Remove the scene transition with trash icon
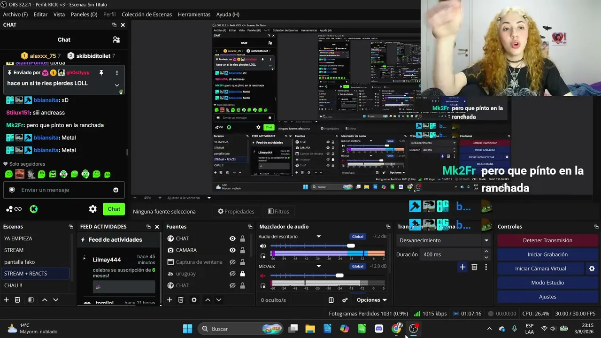601x338 pixels. pyautogui.click(x=474, y=267)
